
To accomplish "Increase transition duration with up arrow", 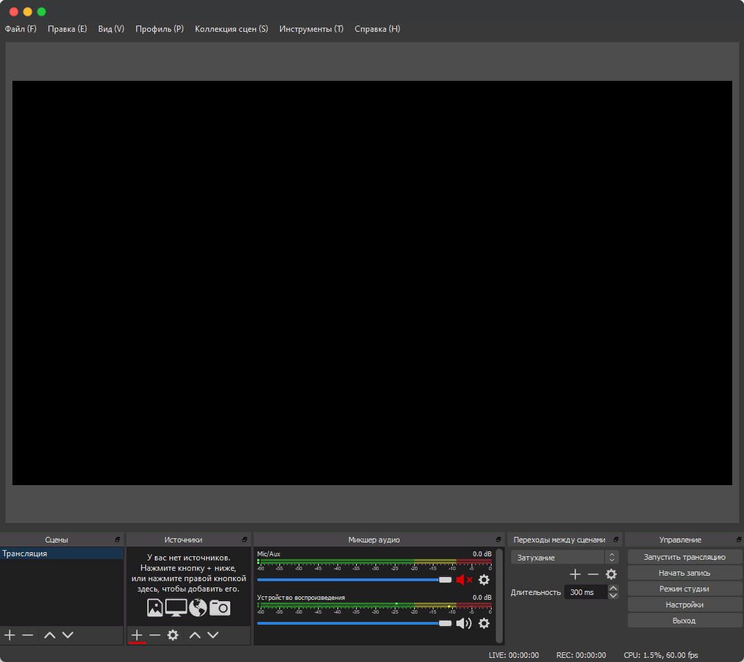I will point(613,589).
